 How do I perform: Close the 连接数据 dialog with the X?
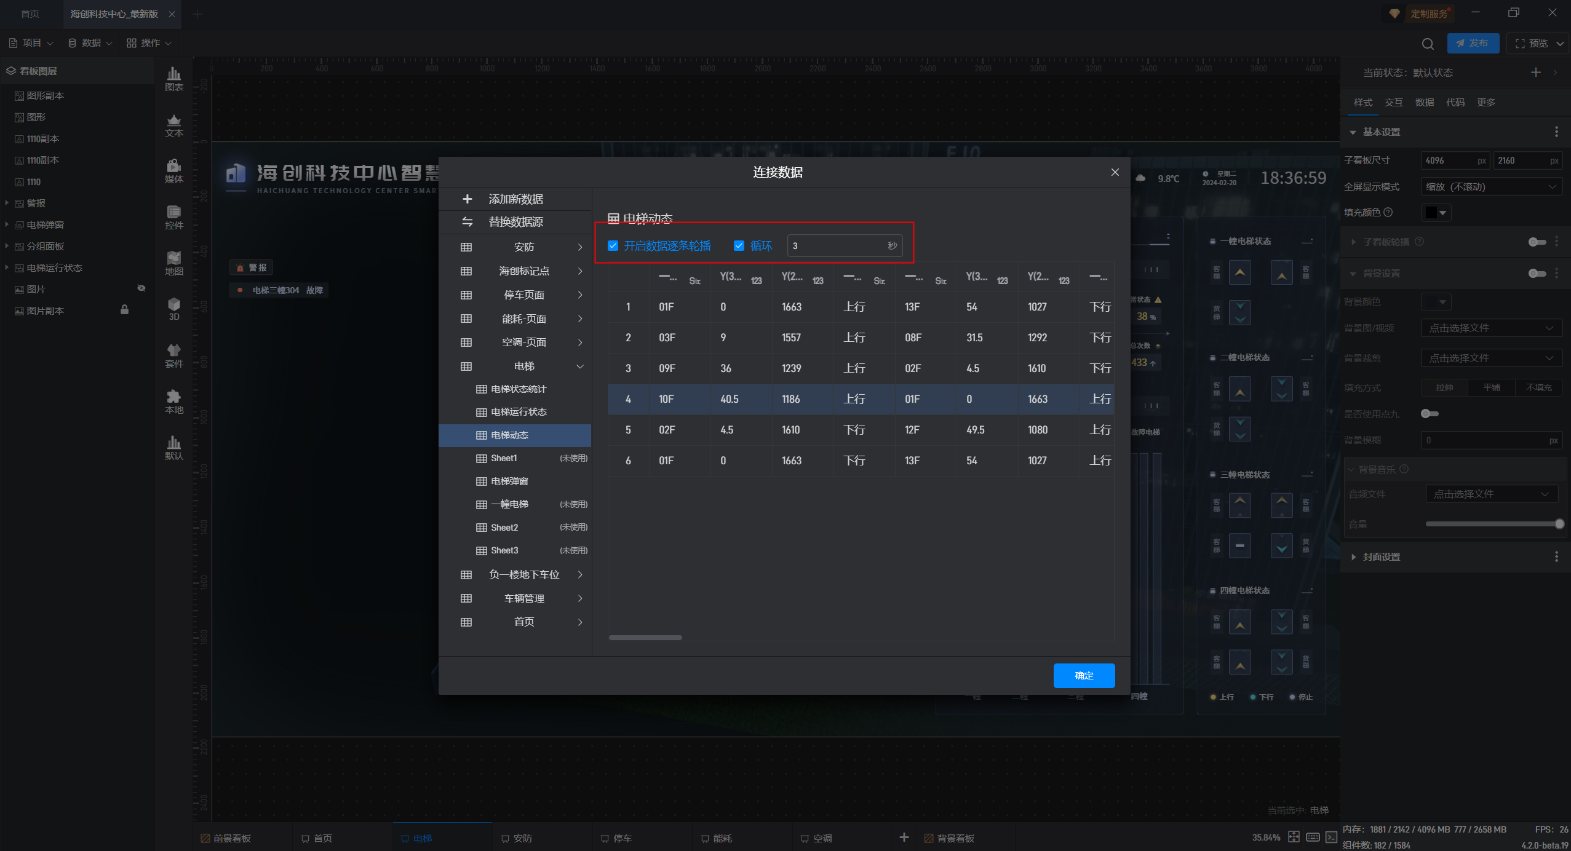point(1115,172)
